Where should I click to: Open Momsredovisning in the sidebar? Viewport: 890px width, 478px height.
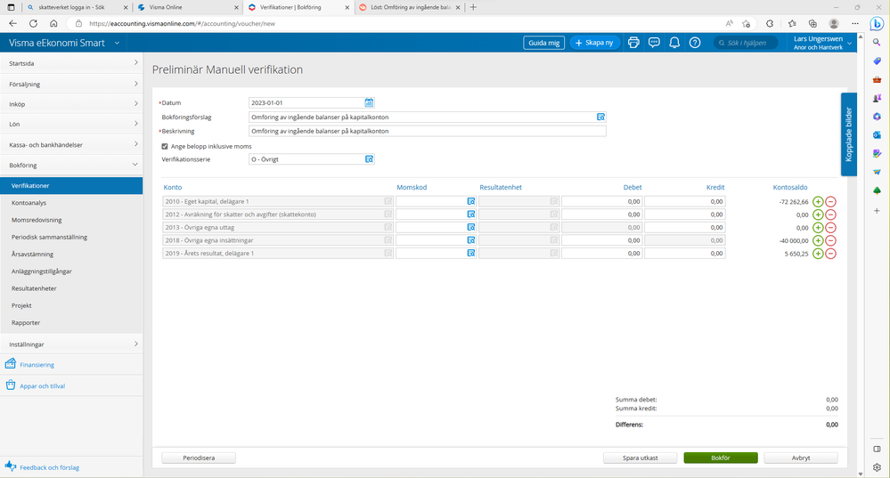[x=37, y=220]
